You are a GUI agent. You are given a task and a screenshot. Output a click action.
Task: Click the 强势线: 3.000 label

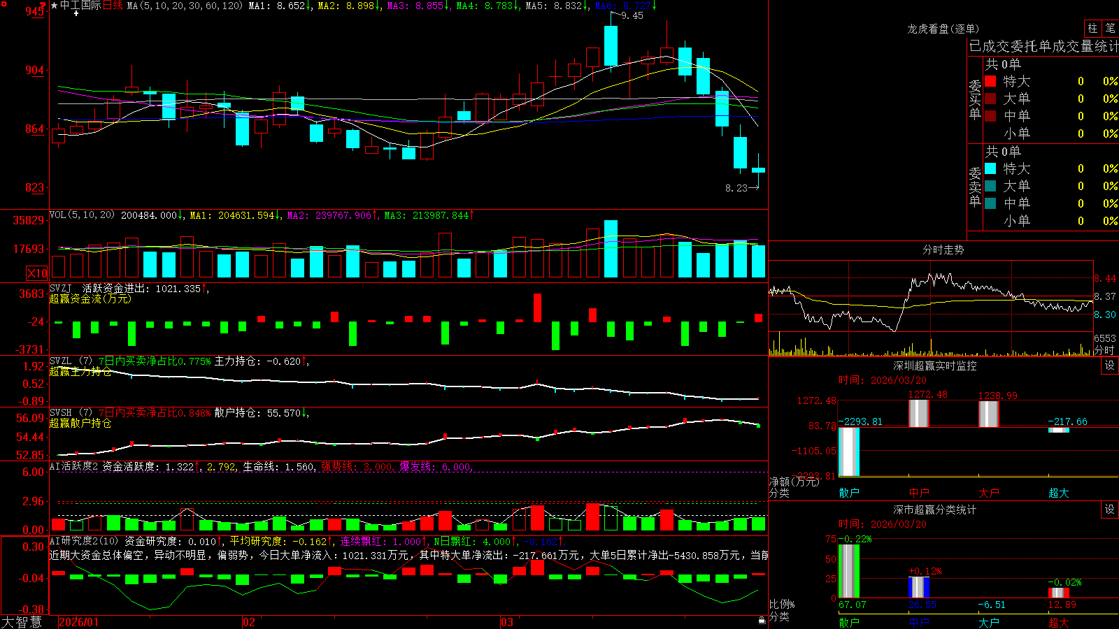[358, 467]
